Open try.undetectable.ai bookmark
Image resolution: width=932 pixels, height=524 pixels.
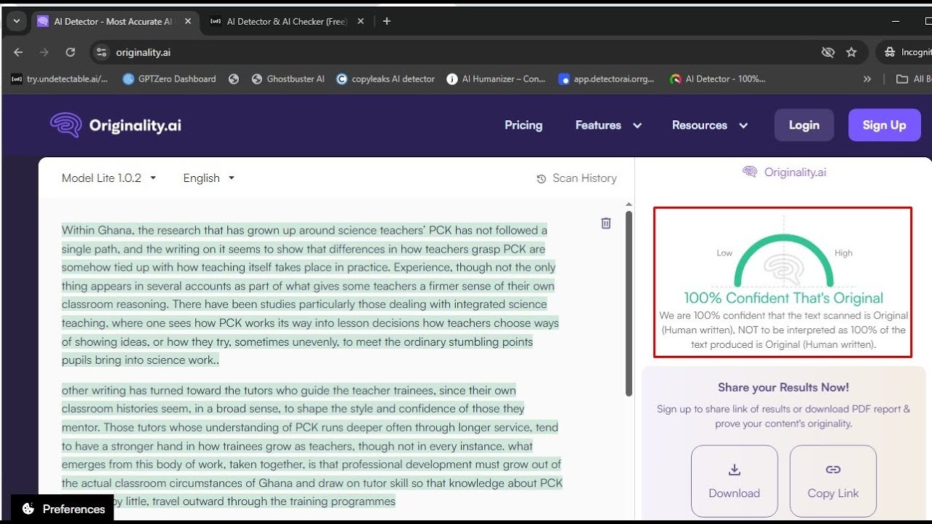tap(59, 79)
